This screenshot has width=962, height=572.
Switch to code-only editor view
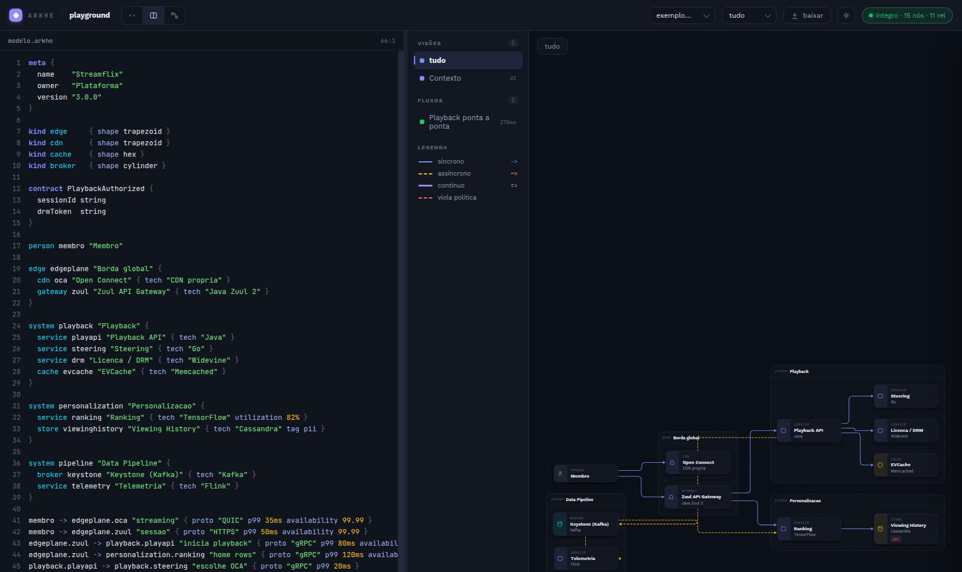click(x=132, y=15)
